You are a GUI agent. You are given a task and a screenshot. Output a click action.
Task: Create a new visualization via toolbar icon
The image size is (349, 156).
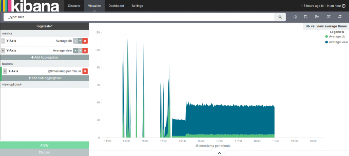point(295,17)
